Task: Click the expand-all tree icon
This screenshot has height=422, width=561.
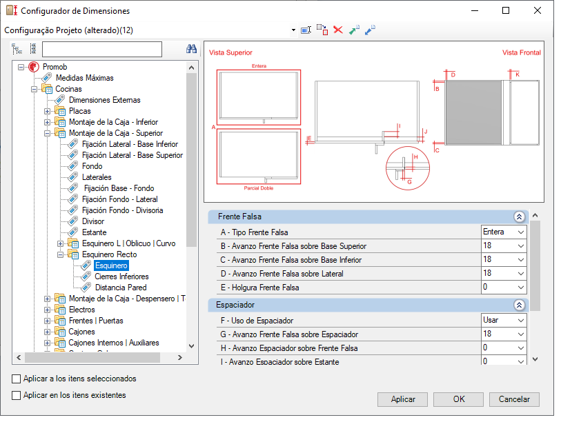Action: click(x=17, y=49)
